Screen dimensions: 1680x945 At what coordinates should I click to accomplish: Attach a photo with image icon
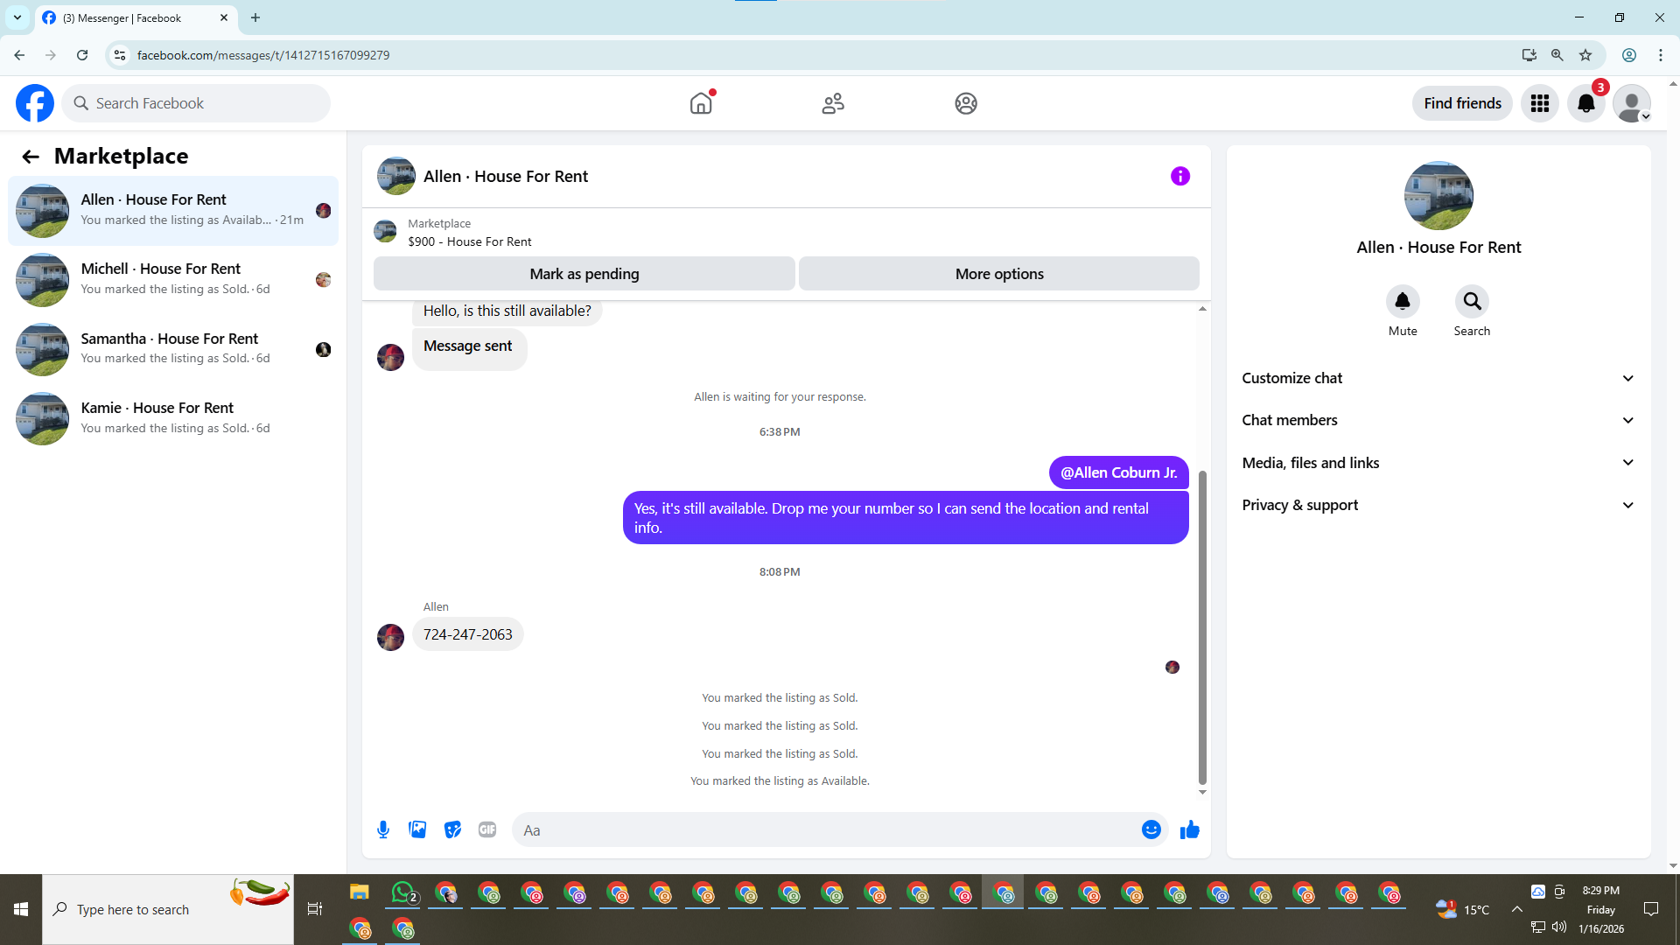click(x=417, y=829)
